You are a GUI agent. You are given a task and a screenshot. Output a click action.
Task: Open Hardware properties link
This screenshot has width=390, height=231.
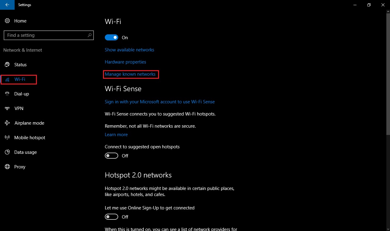pos(126,62)
